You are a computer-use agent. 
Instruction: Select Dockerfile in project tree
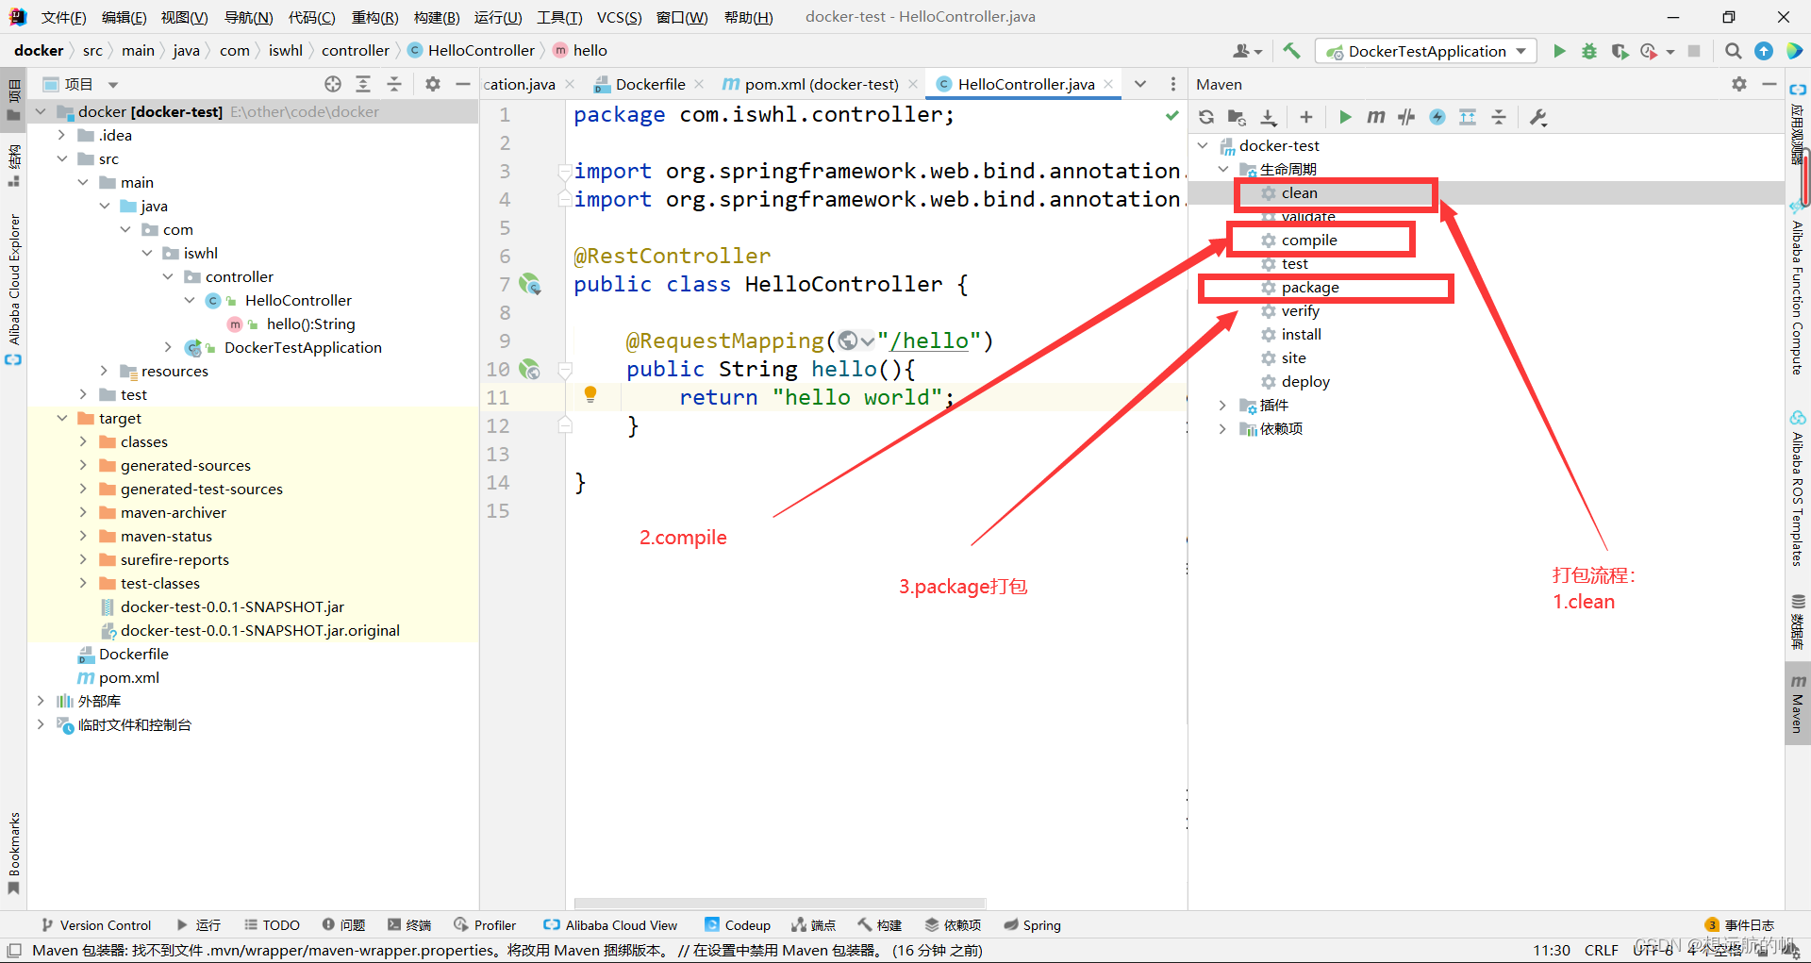[133, 654]
